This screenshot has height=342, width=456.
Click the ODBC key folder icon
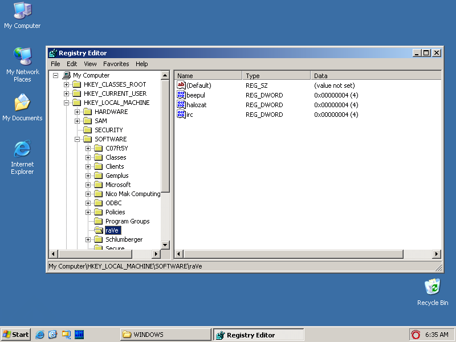(99, 203)
